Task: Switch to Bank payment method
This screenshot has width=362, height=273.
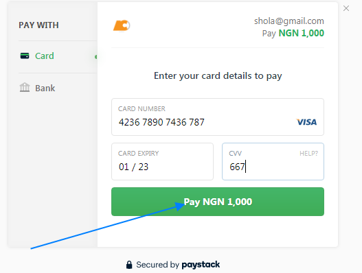Action: tap(45, 88)
